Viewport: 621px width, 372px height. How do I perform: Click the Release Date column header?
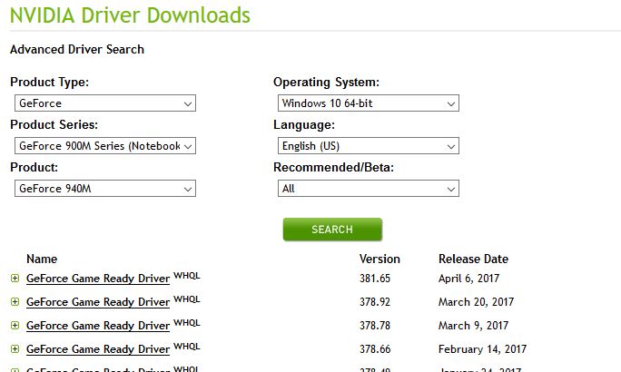click(x=473, y=259)
